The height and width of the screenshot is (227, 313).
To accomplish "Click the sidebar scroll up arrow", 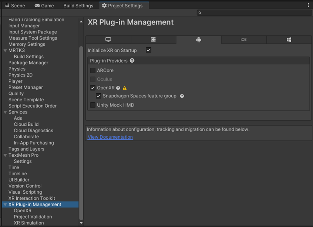I will [x=81, y=21].
